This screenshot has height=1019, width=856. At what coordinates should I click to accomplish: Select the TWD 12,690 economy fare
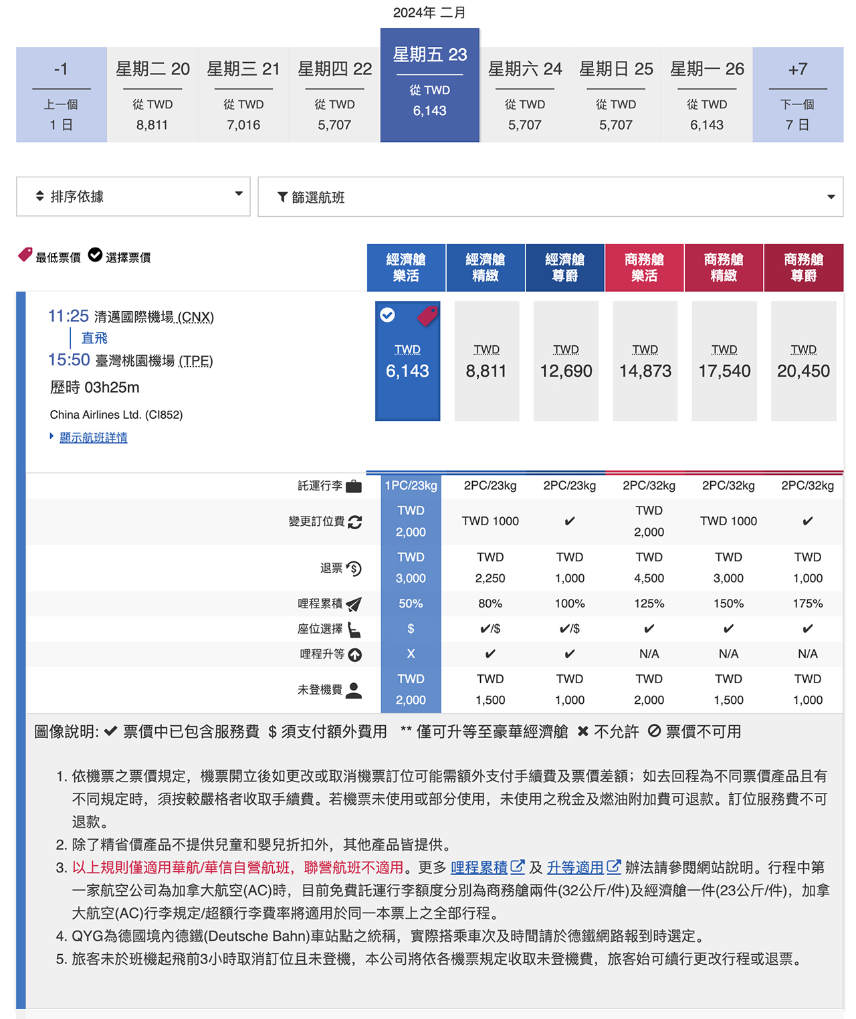[566, 361]
